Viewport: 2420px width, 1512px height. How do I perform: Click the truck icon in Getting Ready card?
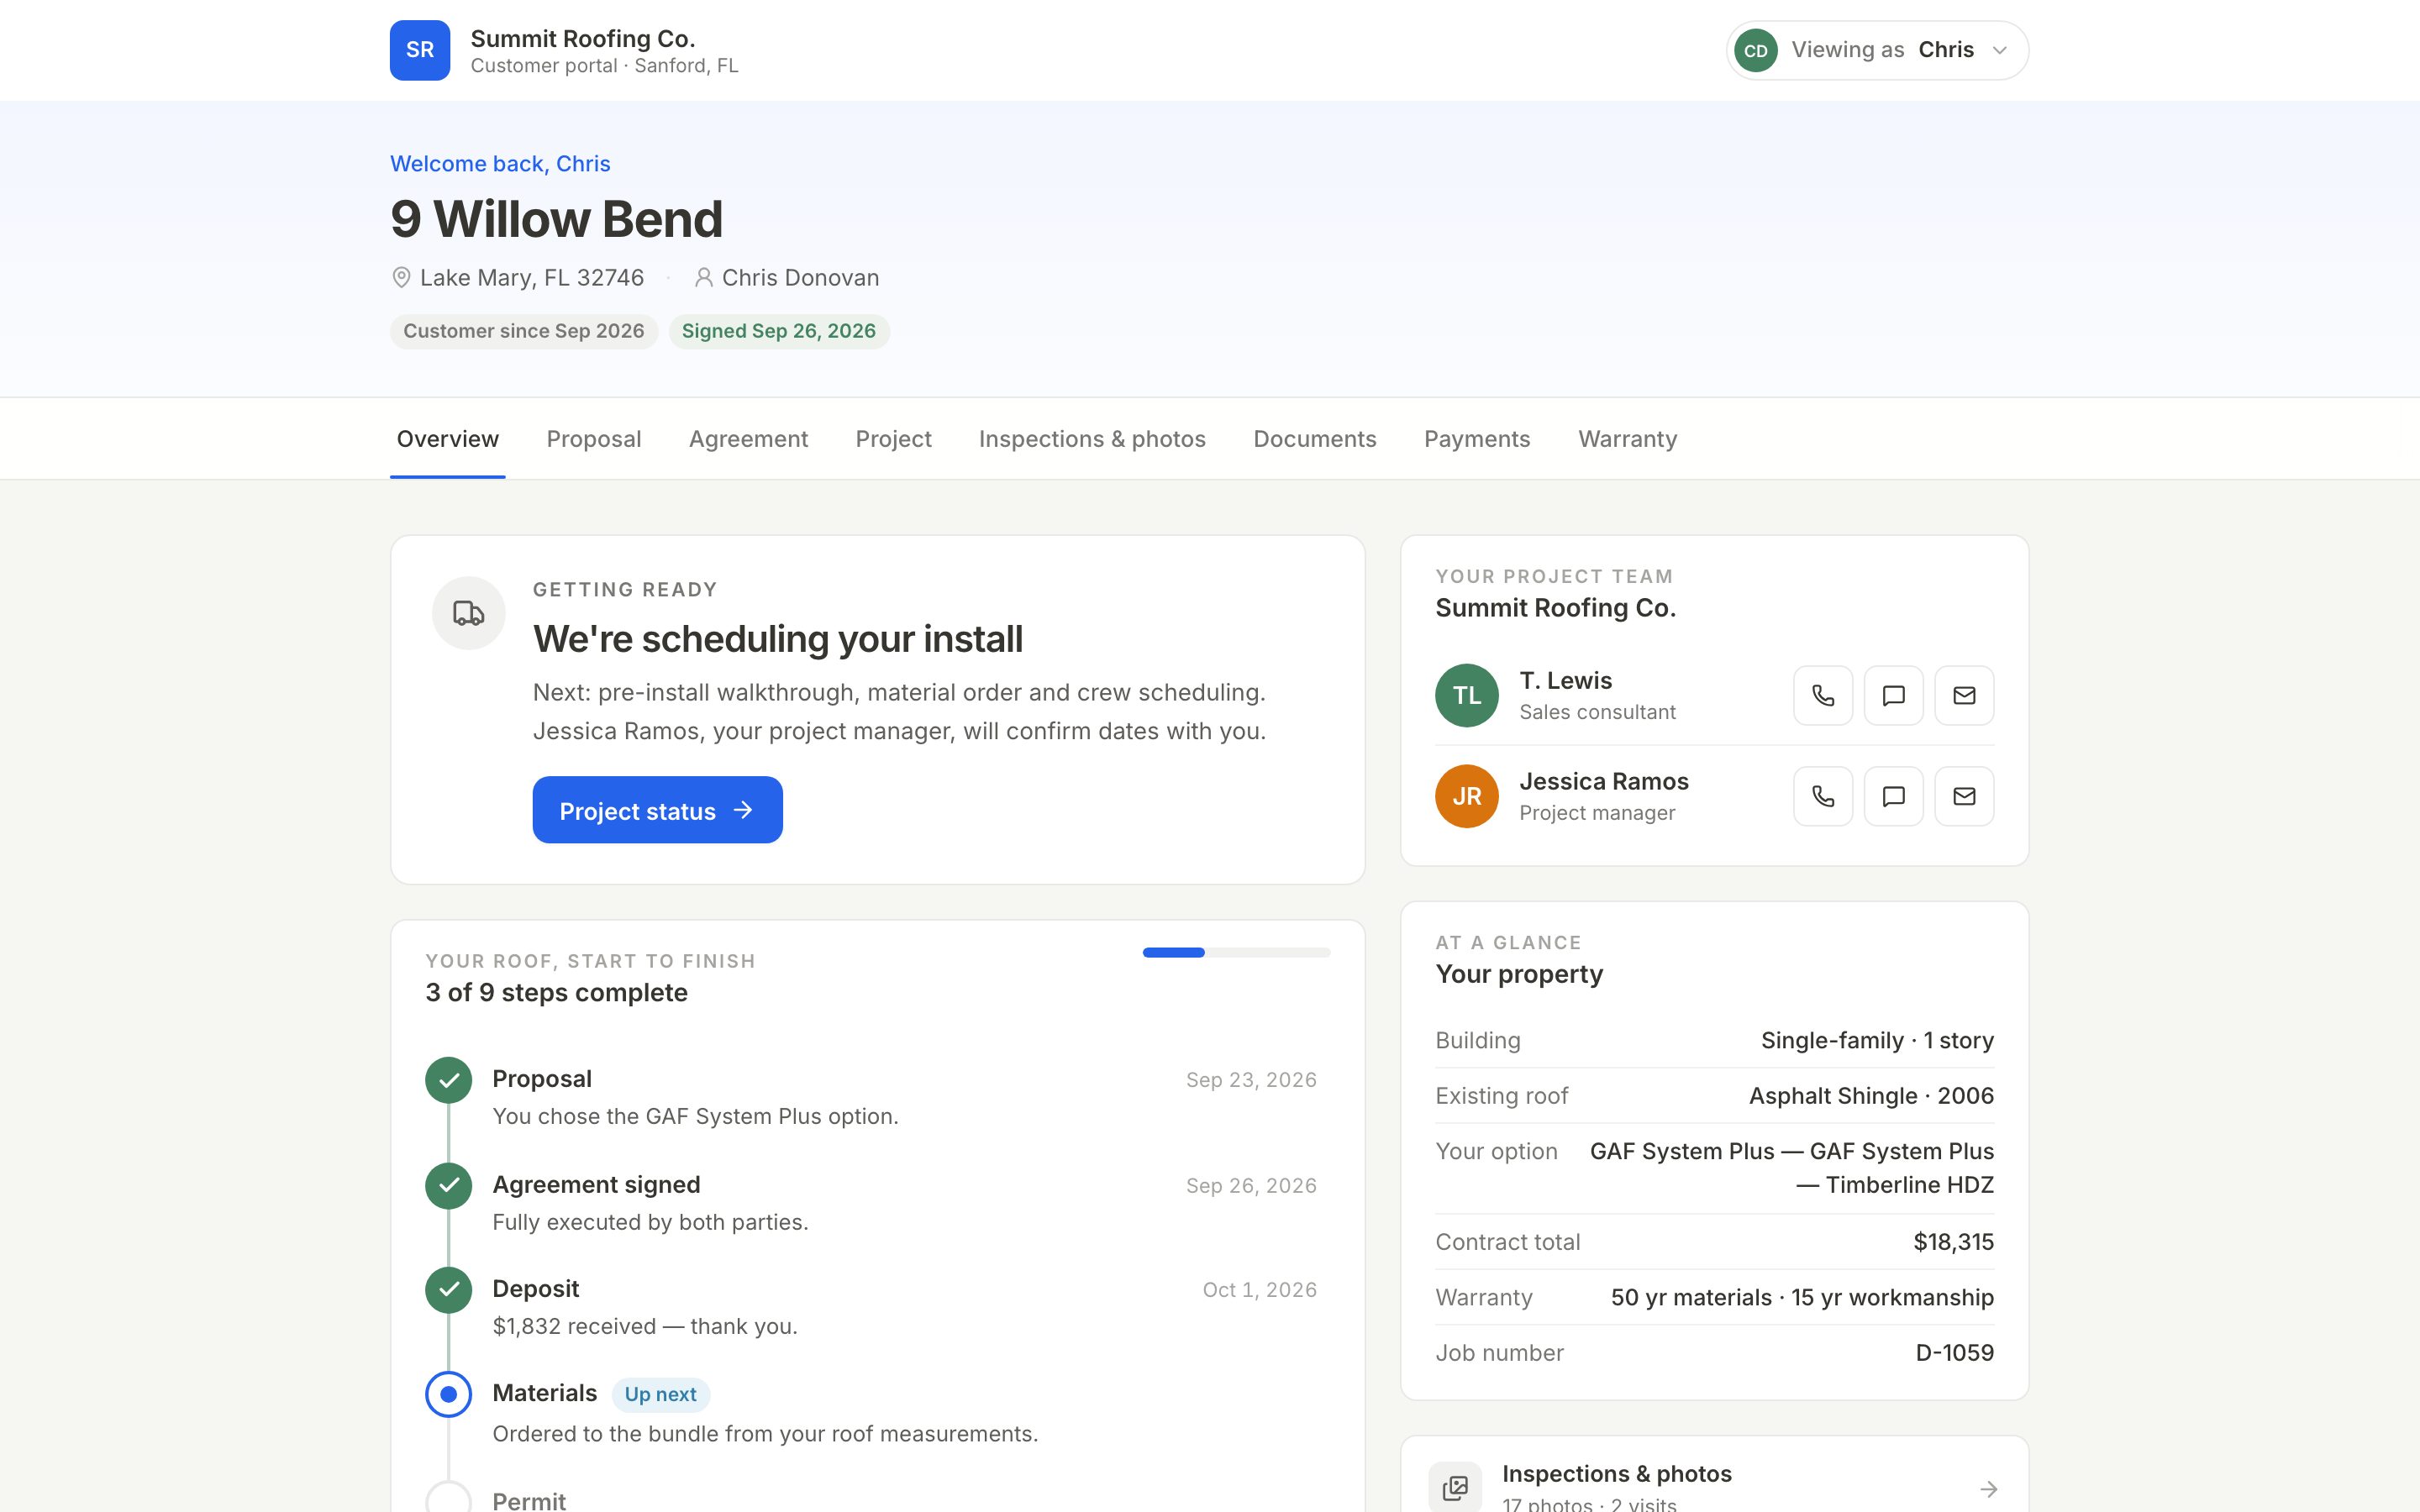[468, 613]
